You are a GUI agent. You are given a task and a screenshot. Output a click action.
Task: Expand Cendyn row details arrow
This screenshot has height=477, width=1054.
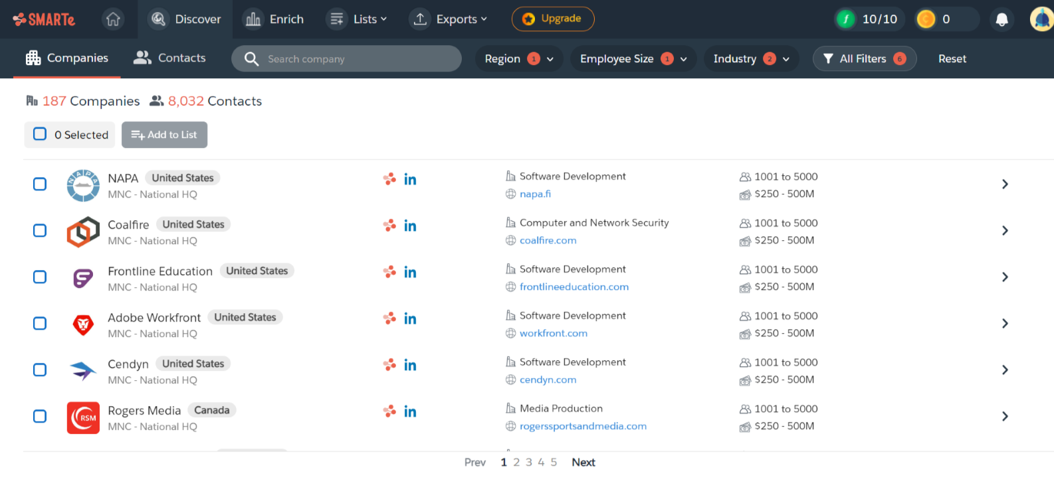1004,370
